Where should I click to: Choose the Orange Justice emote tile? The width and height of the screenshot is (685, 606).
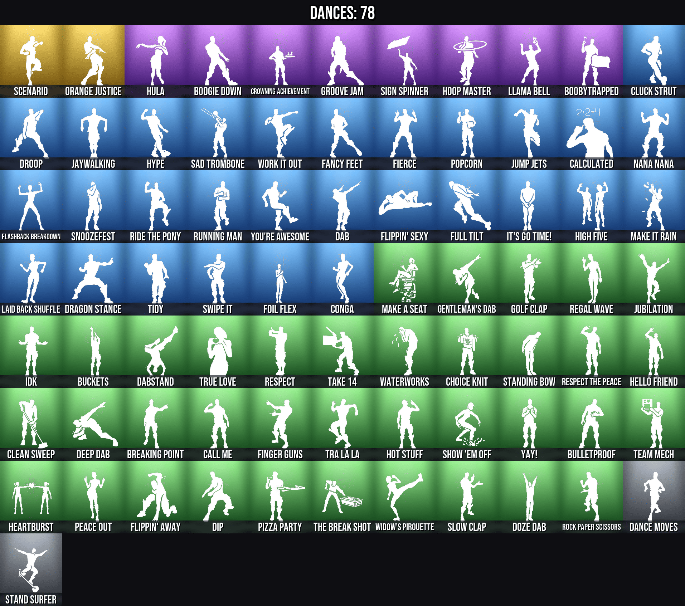coord(93,61)
